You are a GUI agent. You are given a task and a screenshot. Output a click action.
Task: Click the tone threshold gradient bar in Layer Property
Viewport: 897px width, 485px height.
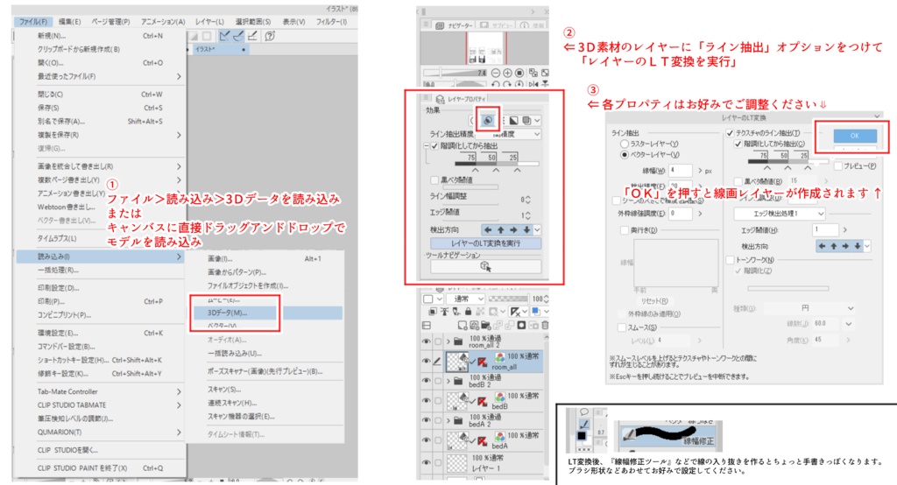[497, 164]
